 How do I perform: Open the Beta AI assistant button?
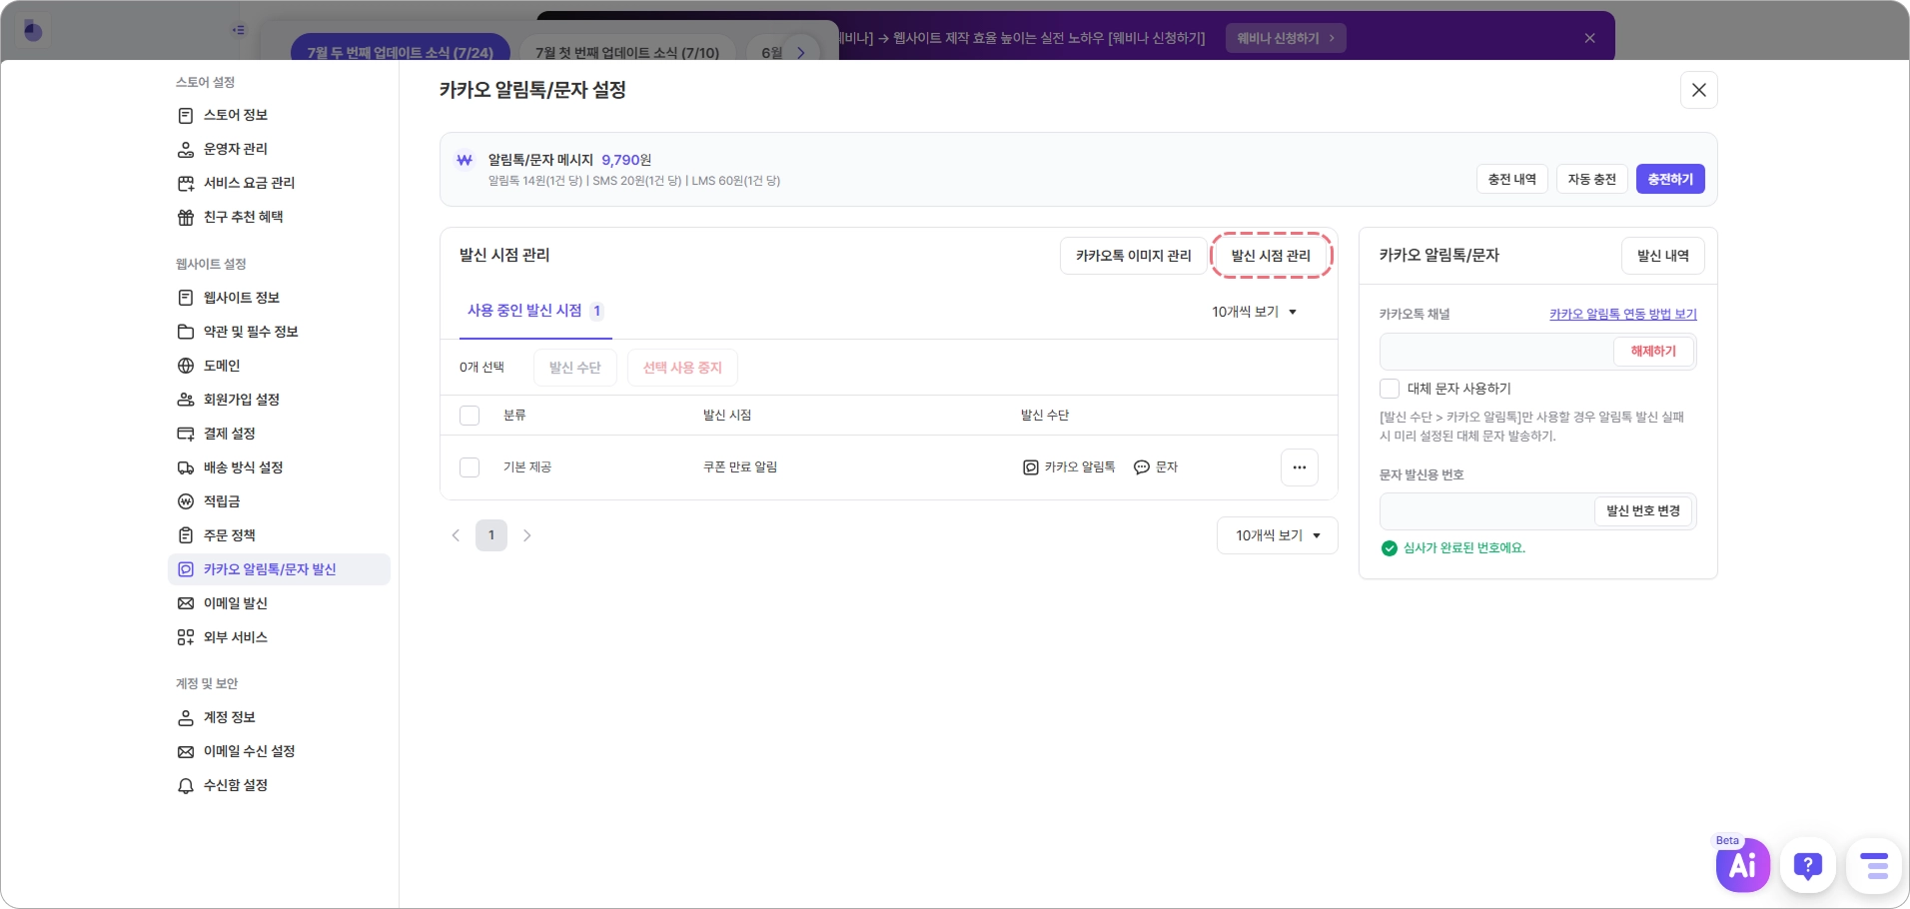[x=1742, y=865]
